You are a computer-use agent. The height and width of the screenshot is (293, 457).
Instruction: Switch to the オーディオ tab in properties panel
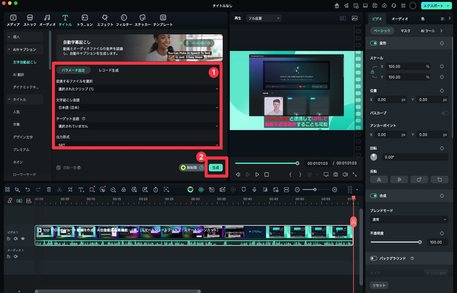pyautogui.click(x=400, y=19)
